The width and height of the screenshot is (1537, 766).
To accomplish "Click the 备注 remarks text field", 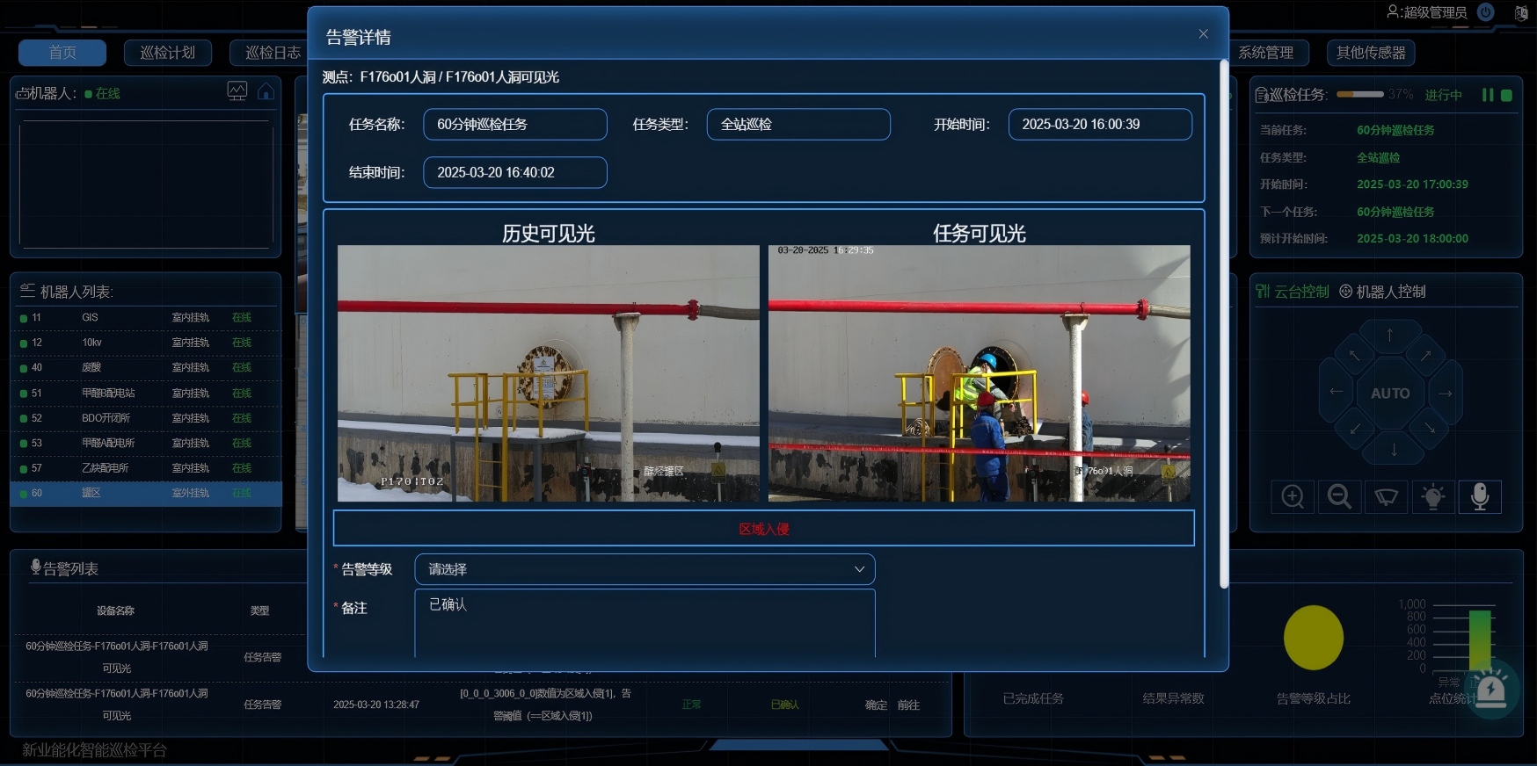I will [x=645, y=624].
